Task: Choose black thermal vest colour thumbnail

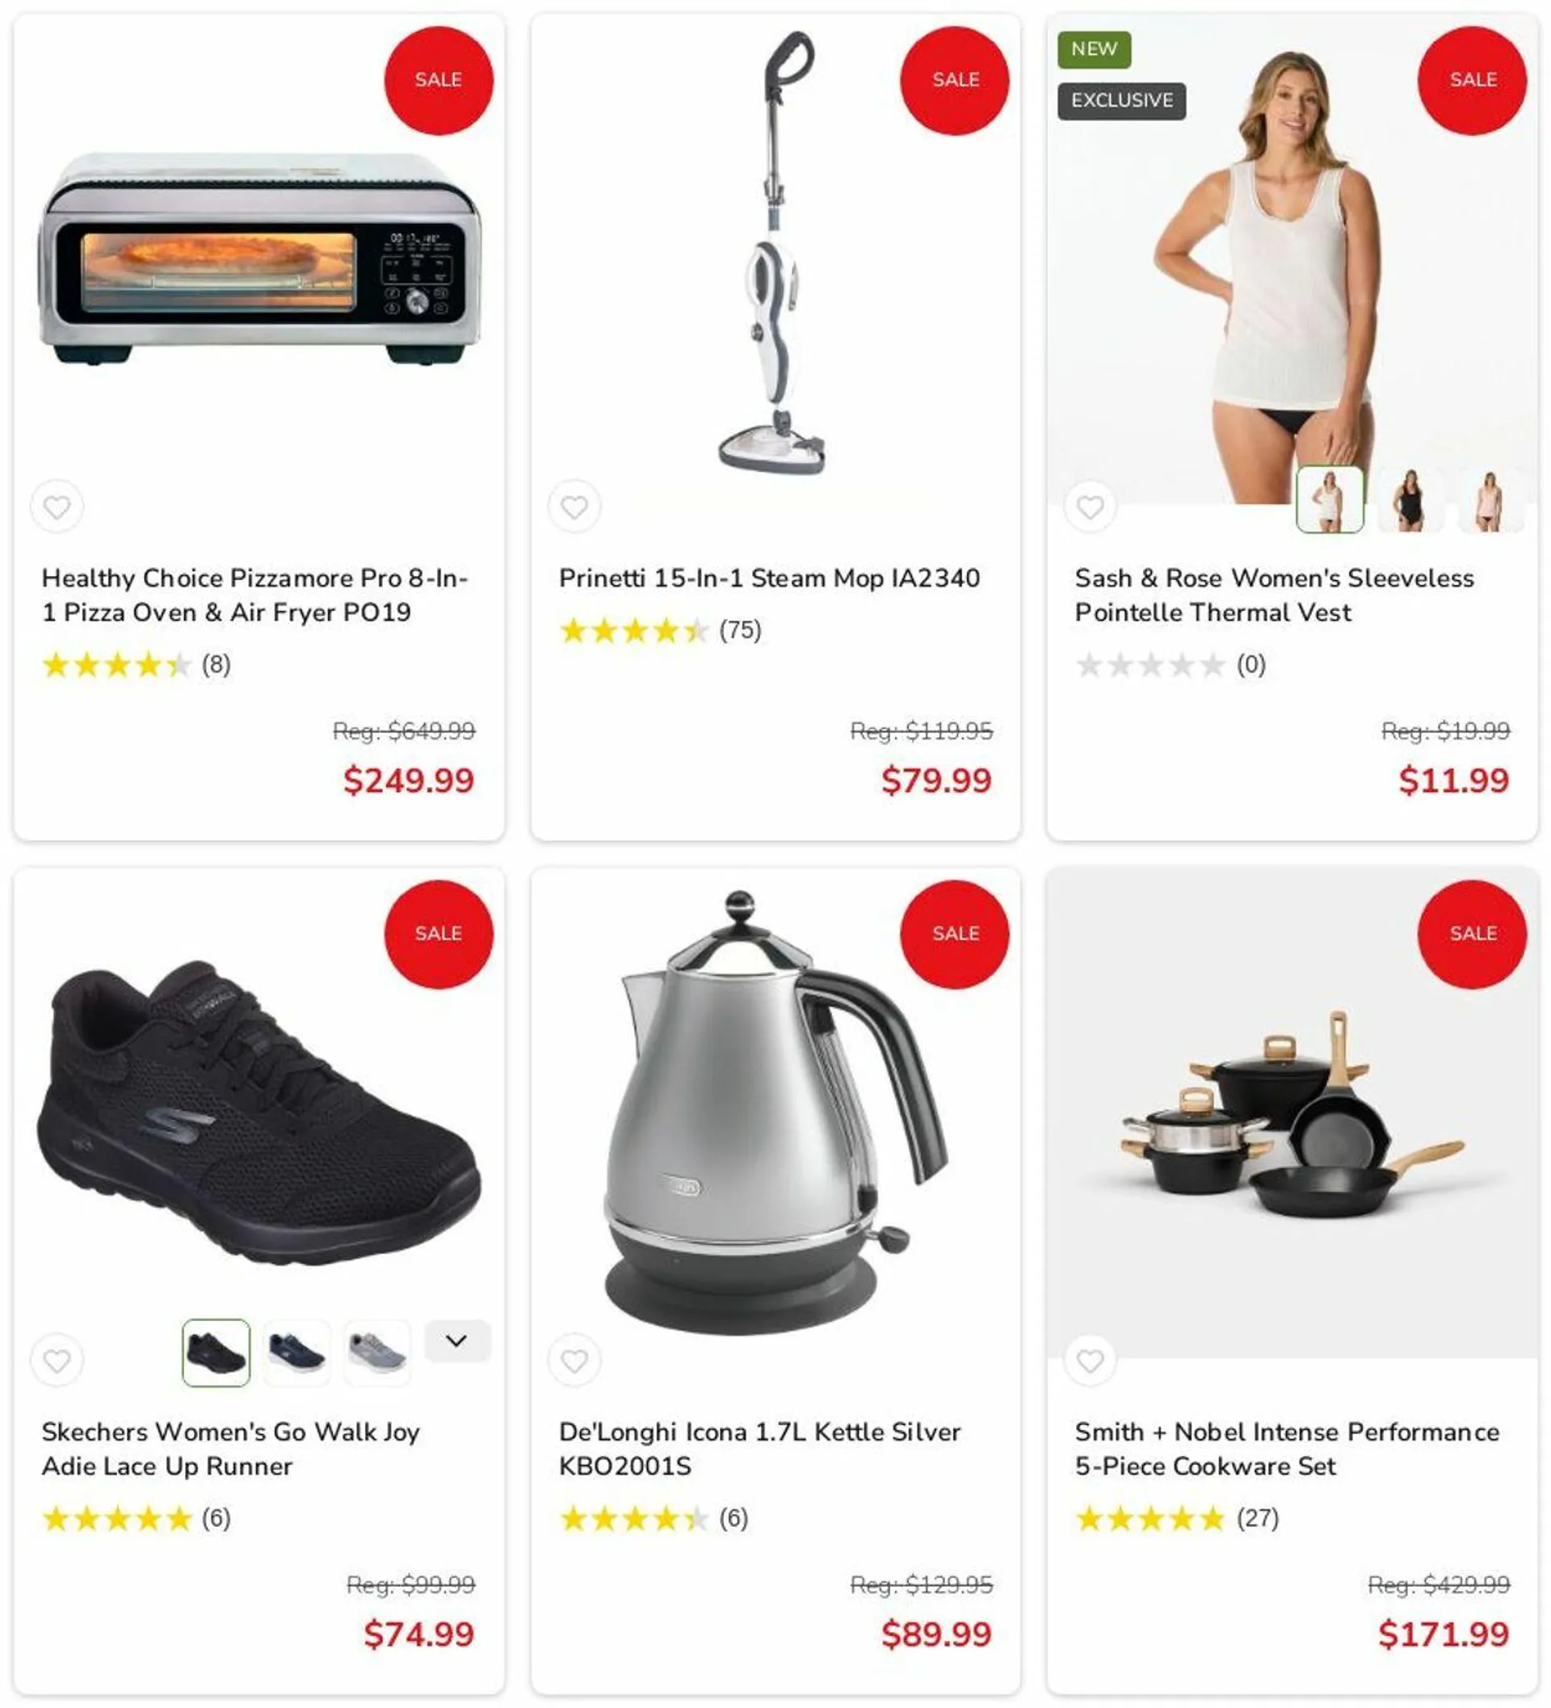Action: point(1410,500)
